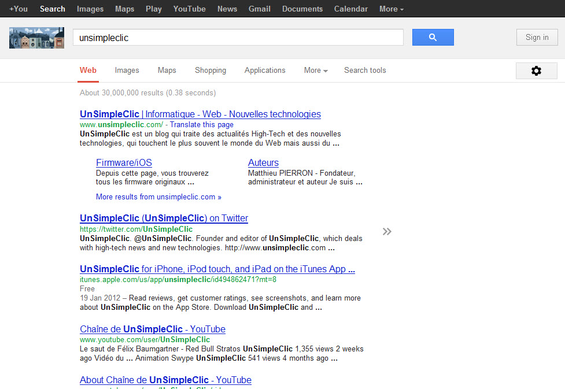Screen dimensions: 565x389
Task: Open Play in the top bar
Action: (x=153, y=9)
